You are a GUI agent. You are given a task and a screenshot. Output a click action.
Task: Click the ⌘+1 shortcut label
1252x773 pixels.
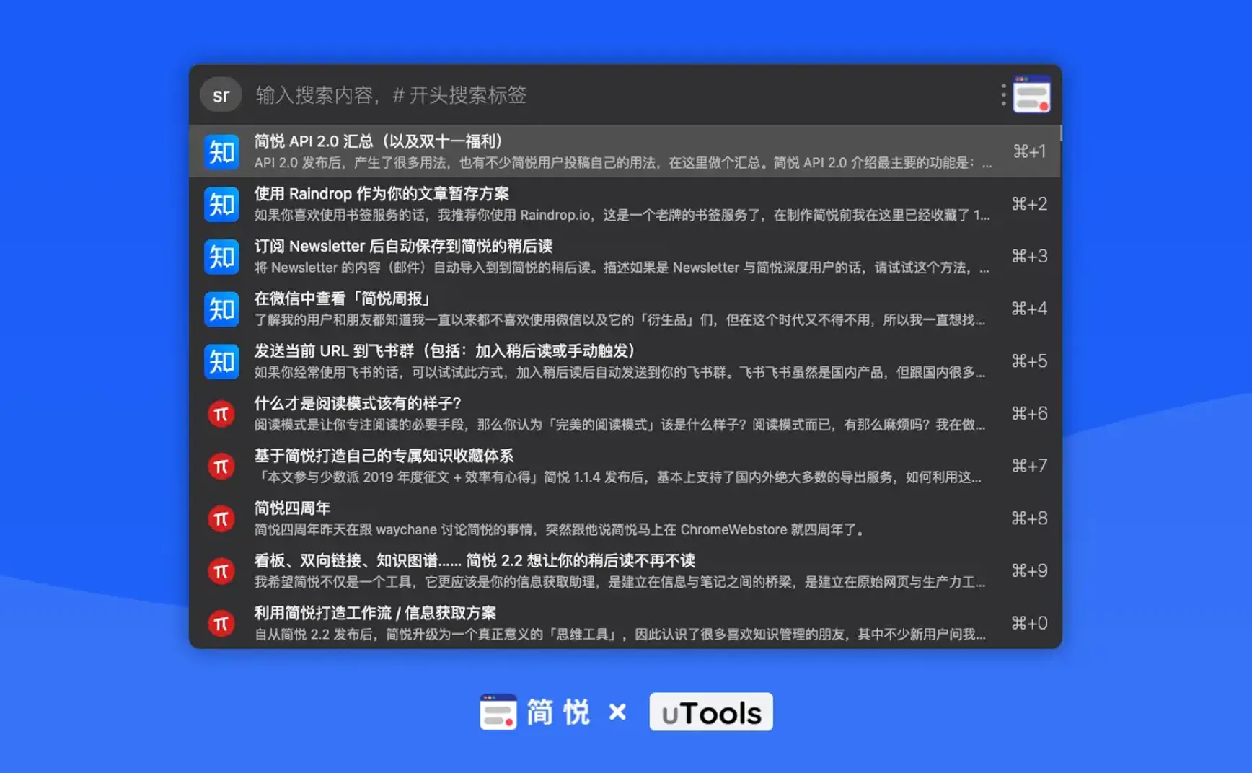(1030, 151)
